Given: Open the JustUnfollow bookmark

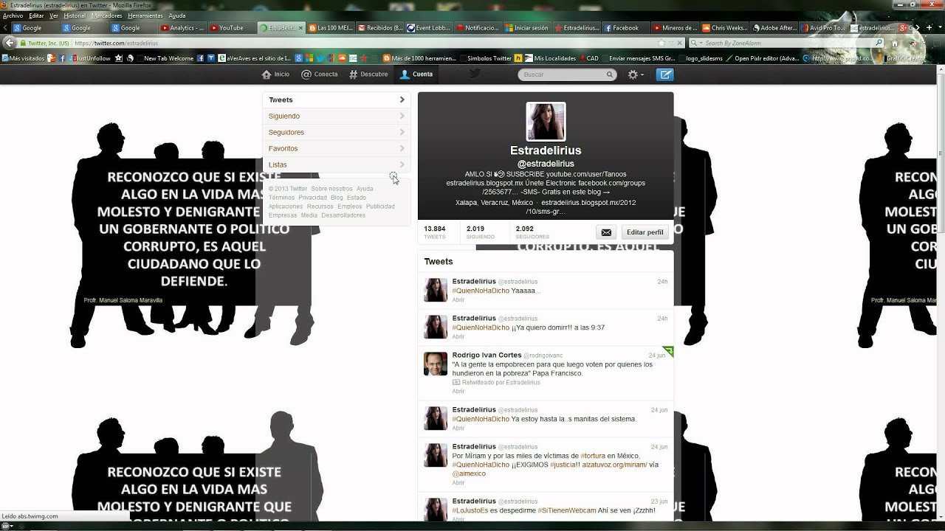Looking at the screenshot, I should coord(90,58).
